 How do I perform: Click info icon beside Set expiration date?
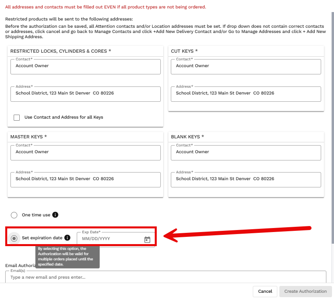point(67,238)
